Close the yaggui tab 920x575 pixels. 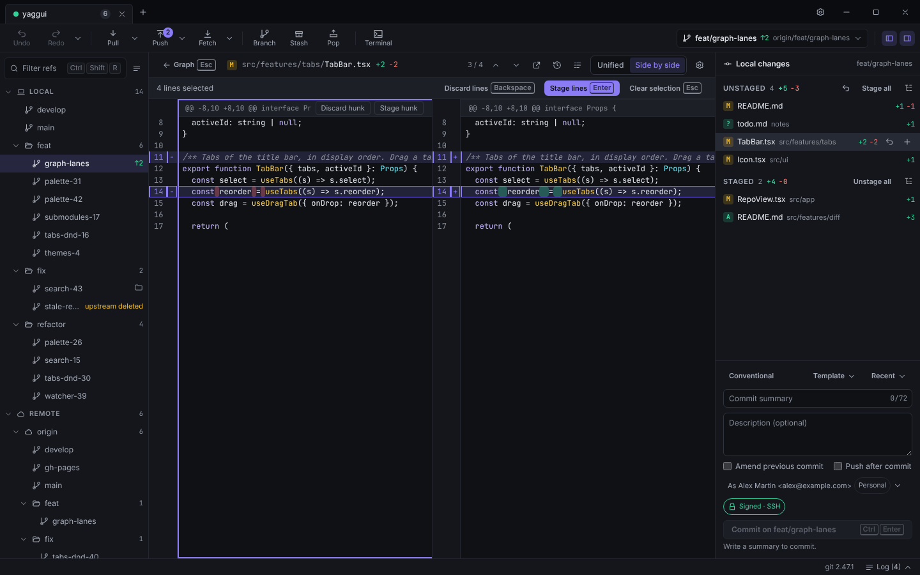[x=122, y=13]
